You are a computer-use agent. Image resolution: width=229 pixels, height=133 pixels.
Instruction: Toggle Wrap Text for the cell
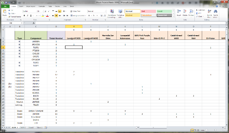click(x=75, y=11)
